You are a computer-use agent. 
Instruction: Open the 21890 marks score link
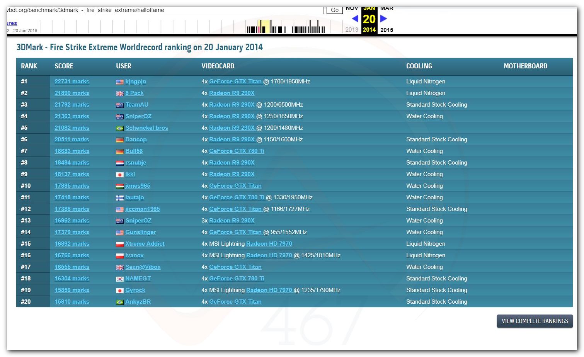point(72,93)
